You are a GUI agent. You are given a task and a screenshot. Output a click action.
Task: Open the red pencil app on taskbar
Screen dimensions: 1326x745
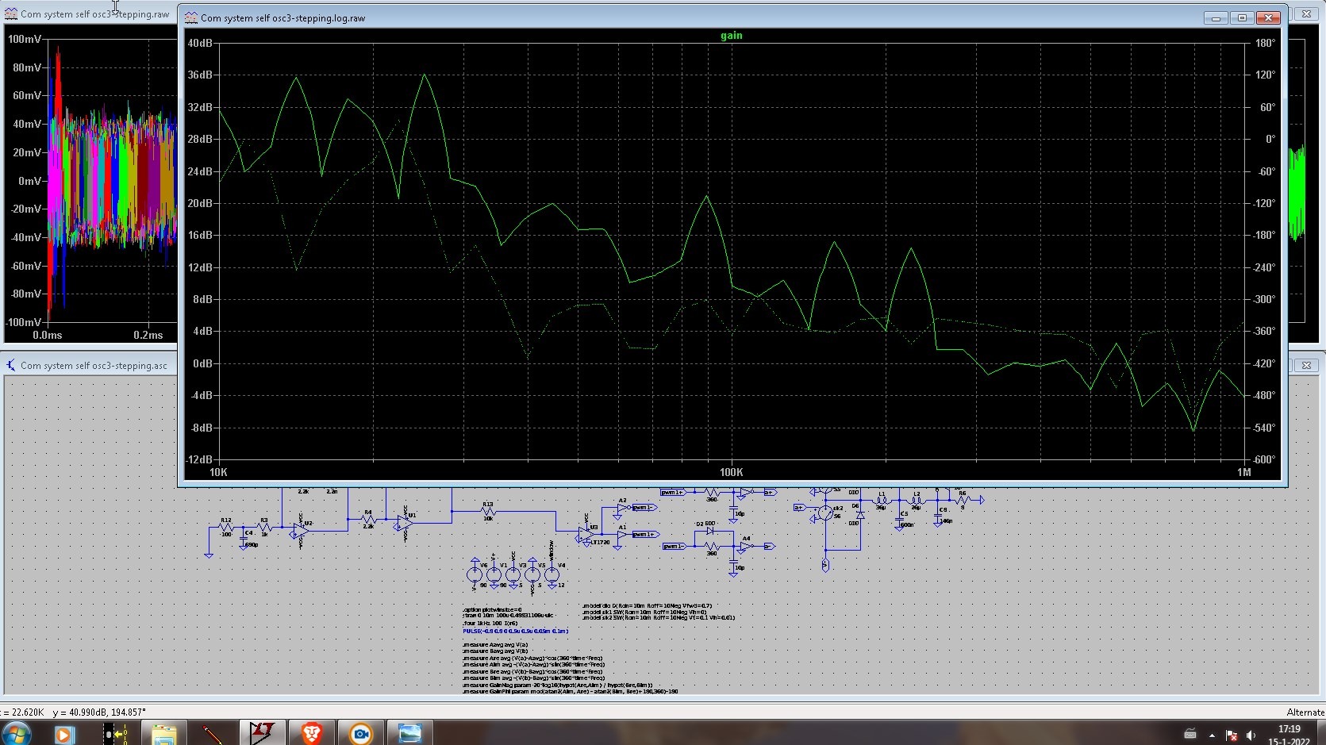coord(213,734)
